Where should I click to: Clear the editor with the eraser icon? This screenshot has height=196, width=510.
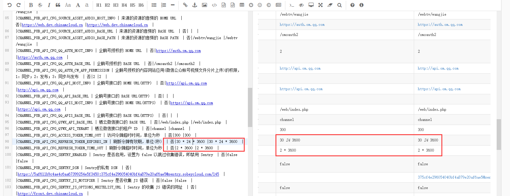(330, 5)
